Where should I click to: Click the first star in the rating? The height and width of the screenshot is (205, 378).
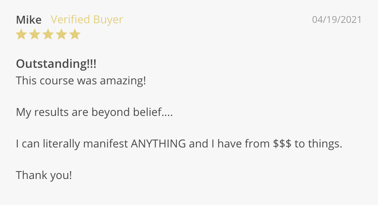[21, 35]
